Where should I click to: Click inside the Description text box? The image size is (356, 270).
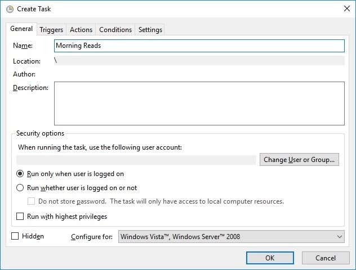(199, 103)
